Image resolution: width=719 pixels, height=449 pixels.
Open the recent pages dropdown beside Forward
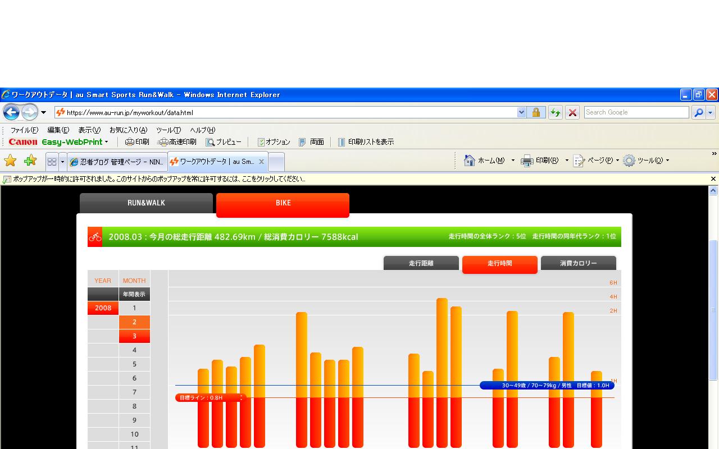43,112
